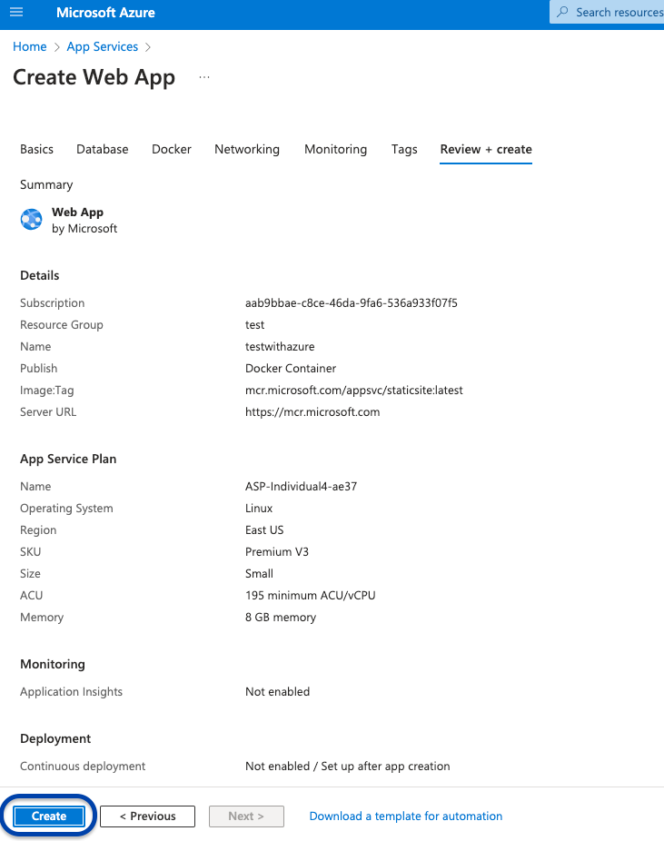Go back with Previous button
The height and width of the screenshot is (841, 664).
click(147, 816)
